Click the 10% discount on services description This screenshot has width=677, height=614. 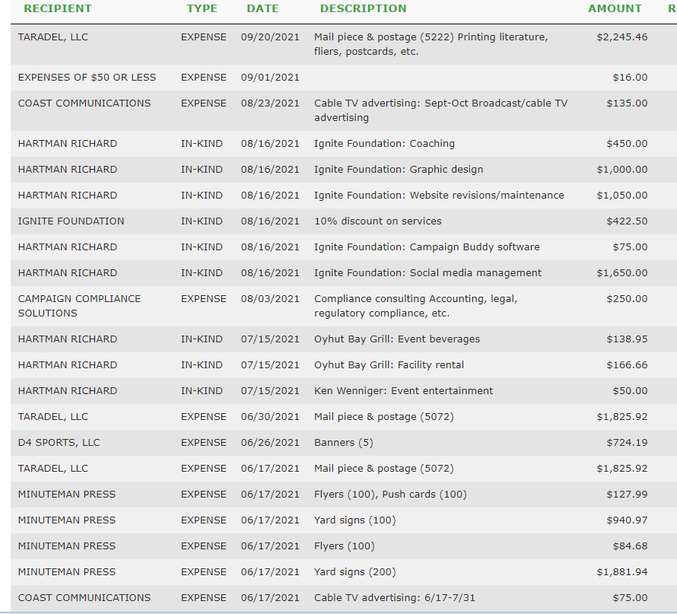(377, 221)
